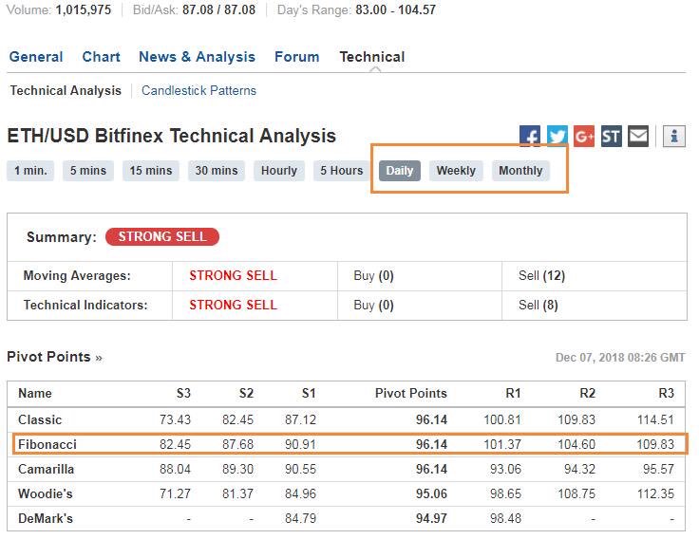Select the Monthly timeframe

[x=520, y=171]
